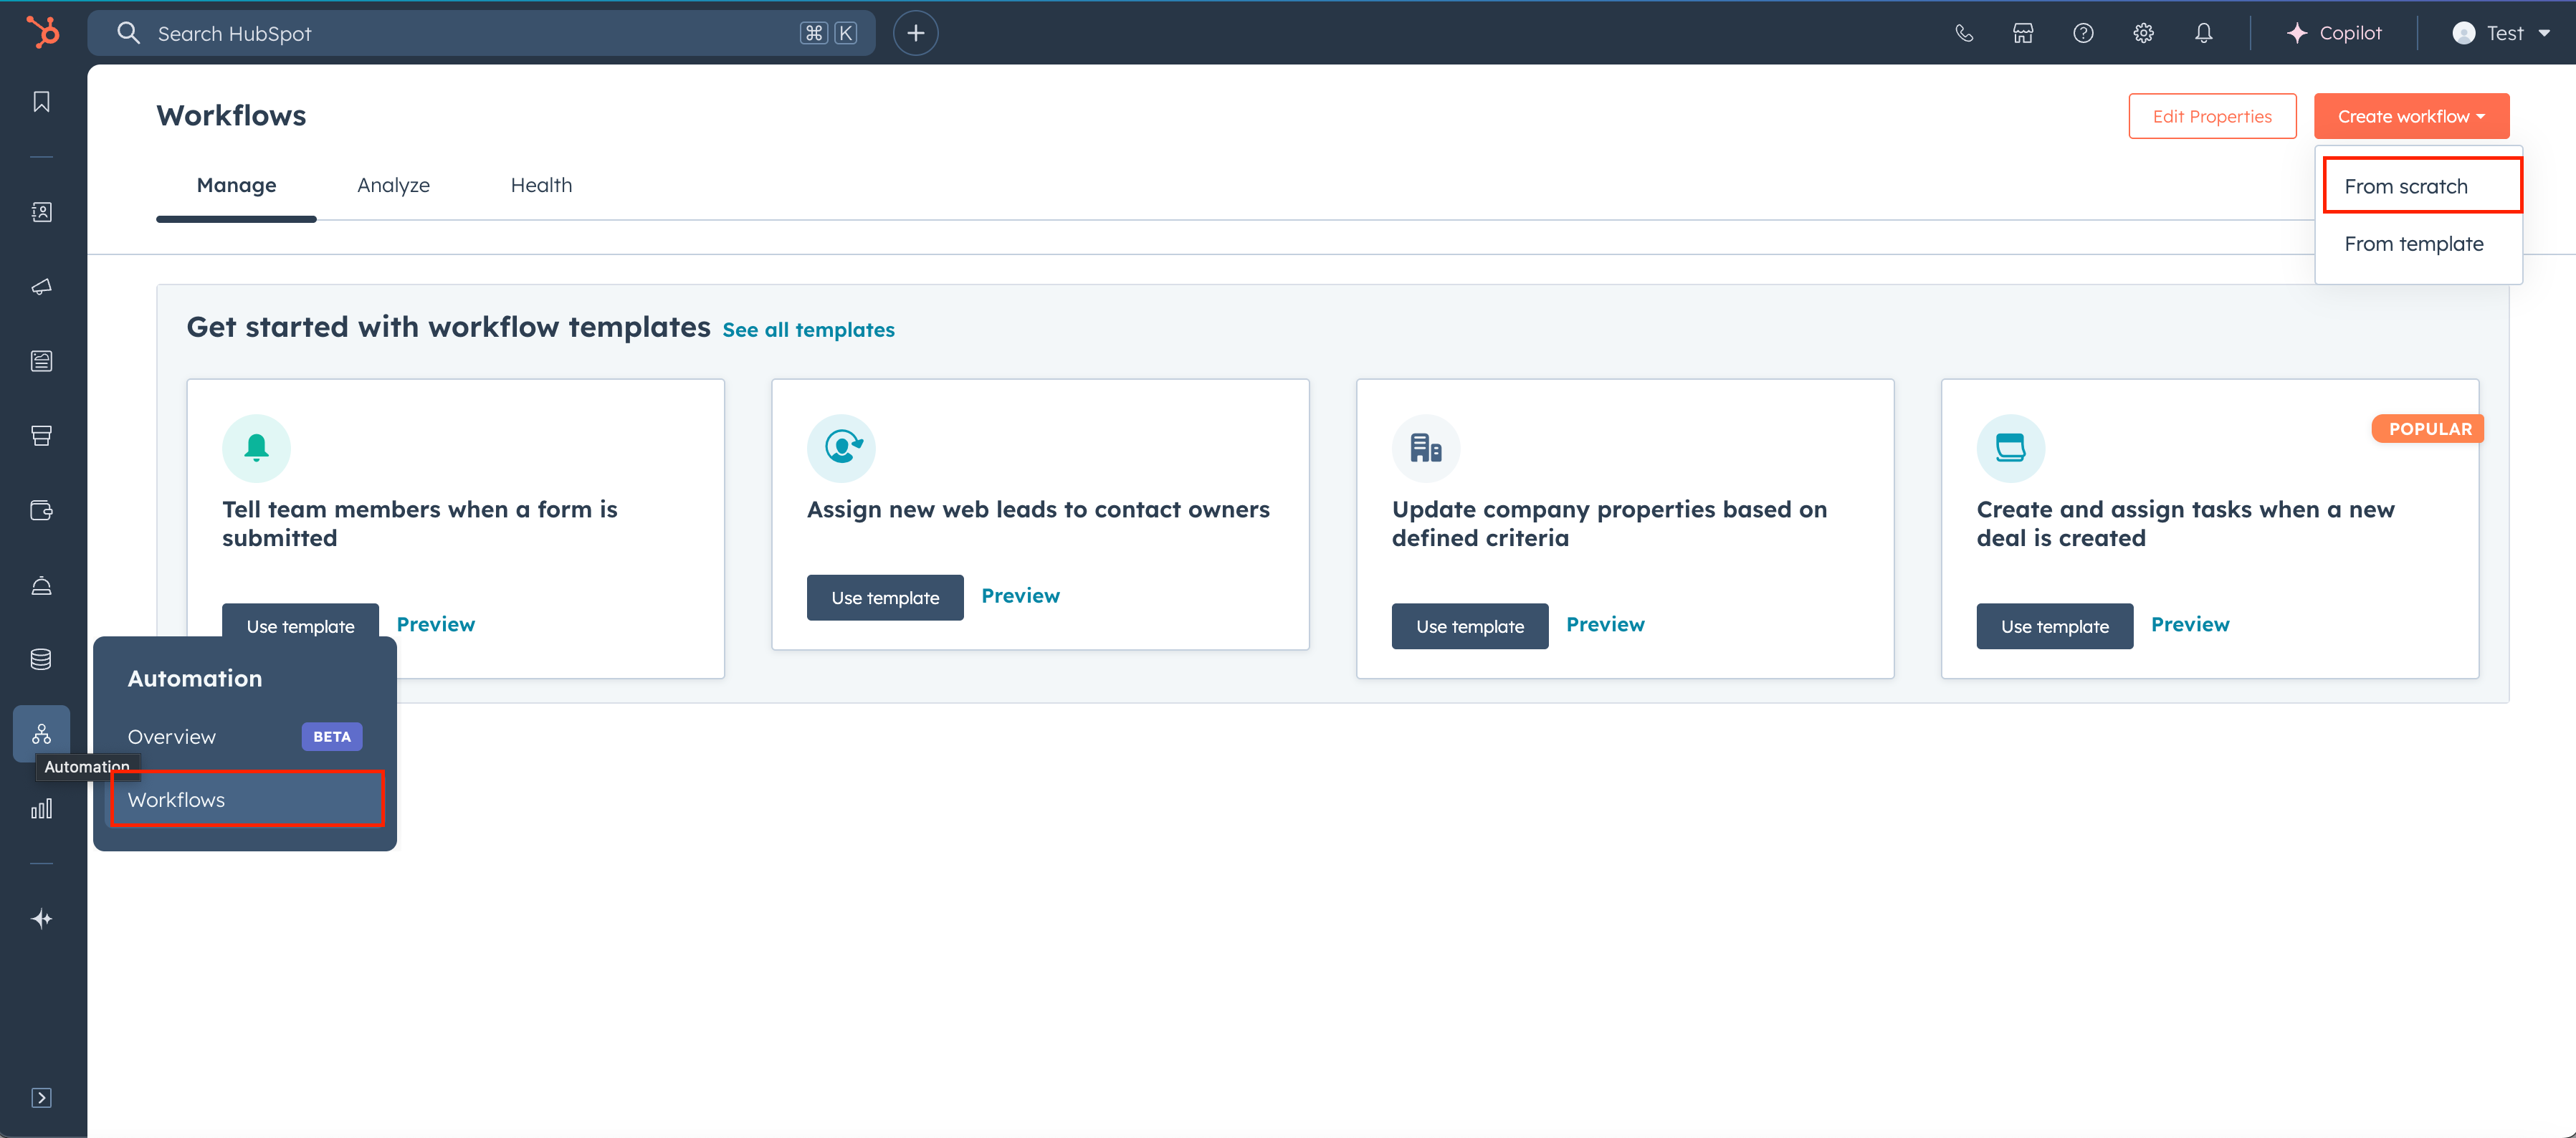Switch to the Analyze tab

(394, 186)
